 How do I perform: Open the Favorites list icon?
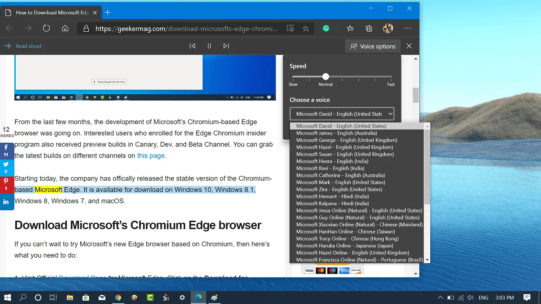click(350, 28)
